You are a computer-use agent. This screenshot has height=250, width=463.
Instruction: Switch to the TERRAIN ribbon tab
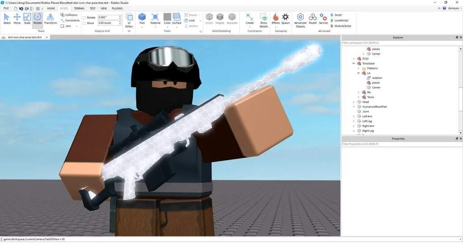(x=79, y=9)
